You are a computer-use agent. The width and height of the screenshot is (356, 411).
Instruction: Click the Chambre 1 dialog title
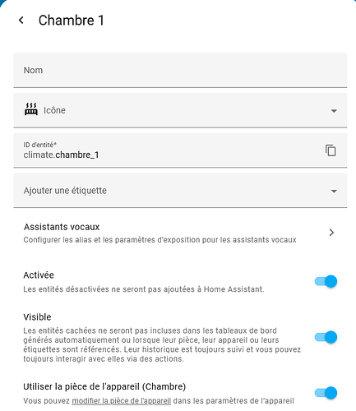[x=72, y=21]
